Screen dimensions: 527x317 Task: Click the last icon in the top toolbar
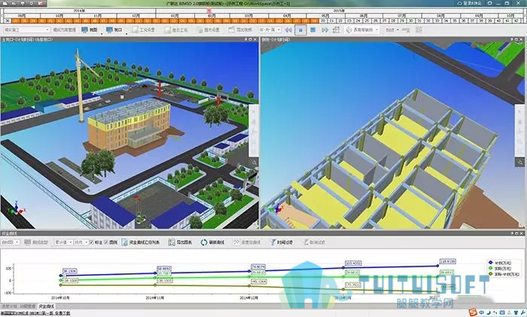(419, 29)
